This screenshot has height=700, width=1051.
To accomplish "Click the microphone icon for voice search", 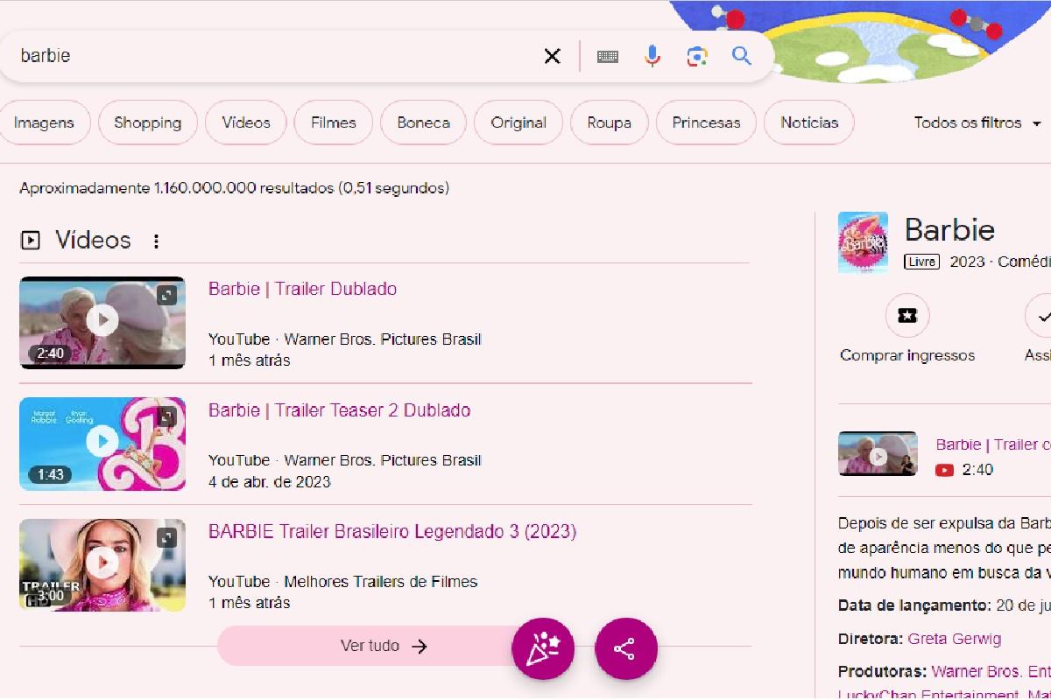I will (652, 55).
